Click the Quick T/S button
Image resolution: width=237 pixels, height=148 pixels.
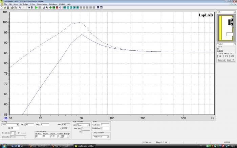coord(231,60)
